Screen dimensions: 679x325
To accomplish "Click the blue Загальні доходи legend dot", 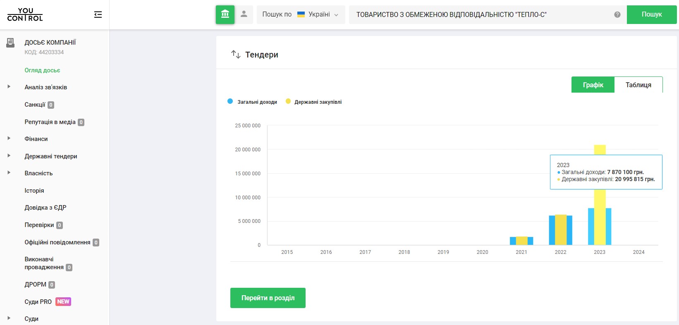I will tap(230, 101).
